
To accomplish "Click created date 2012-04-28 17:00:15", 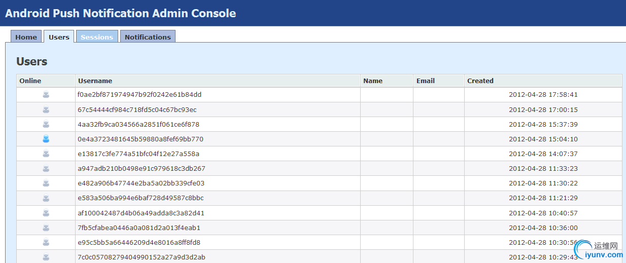I will coord(543,109).
